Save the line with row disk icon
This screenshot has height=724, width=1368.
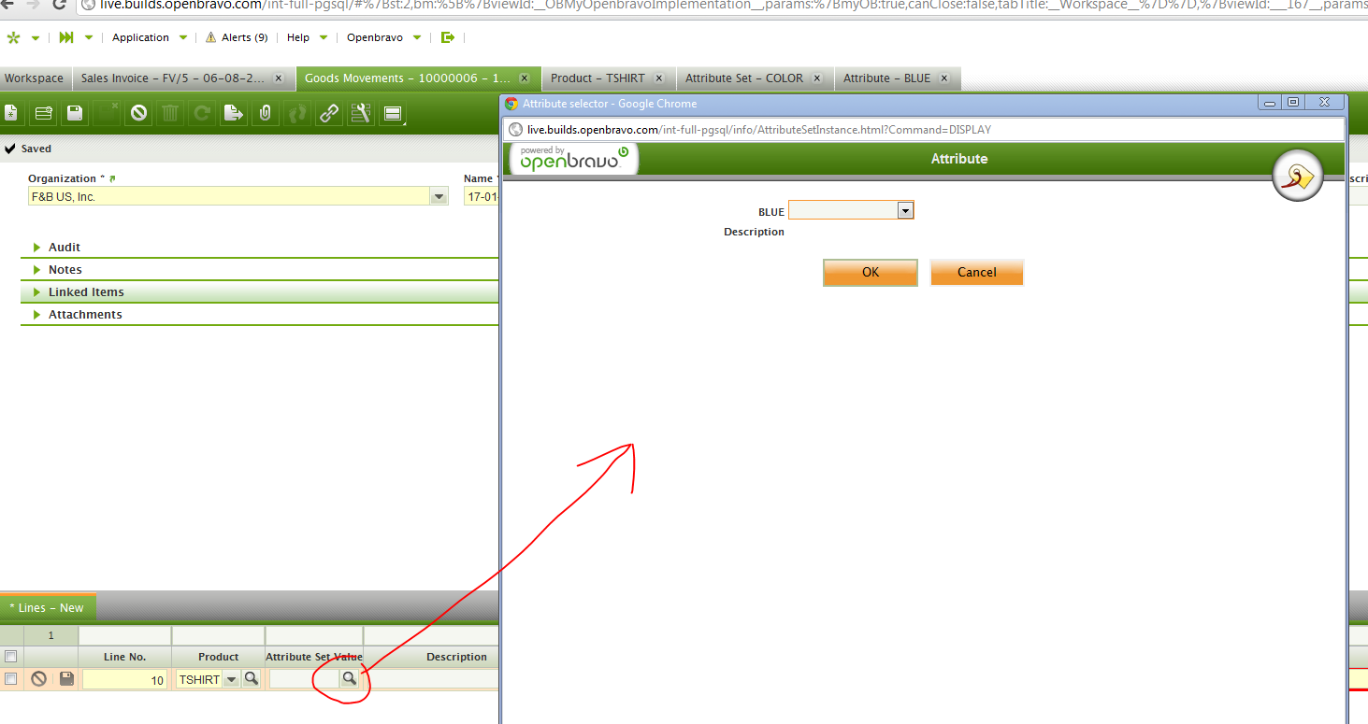66,679
